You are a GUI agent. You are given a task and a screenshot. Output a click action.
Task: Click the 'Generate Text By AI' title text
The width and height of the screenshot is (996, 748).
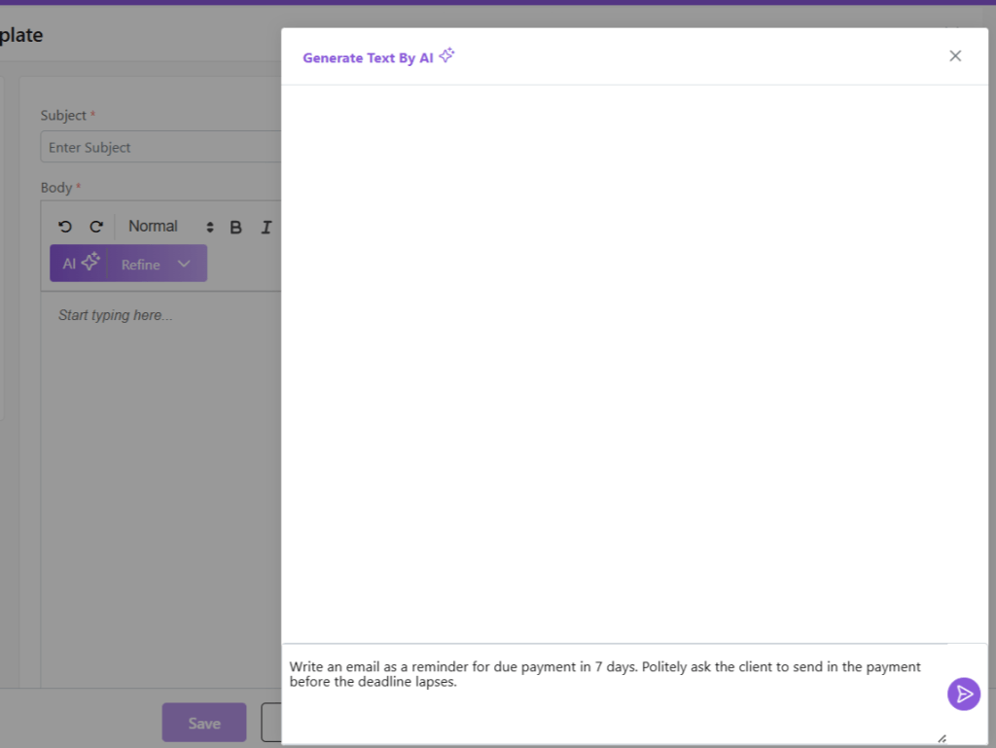pos(368,58)
